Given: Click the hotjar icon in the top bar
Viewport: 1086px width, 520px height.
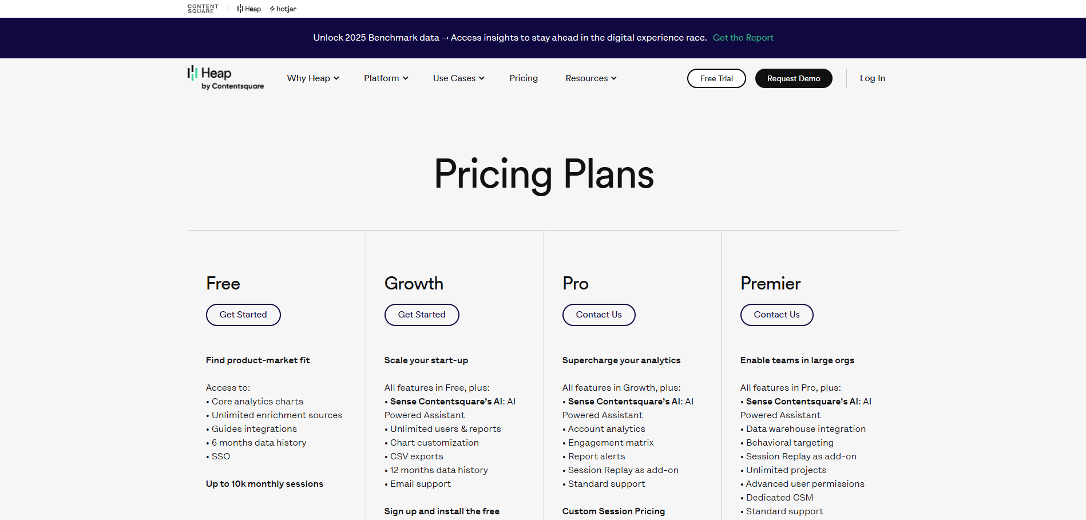Looking at the screenshot, I should point(283,8).
